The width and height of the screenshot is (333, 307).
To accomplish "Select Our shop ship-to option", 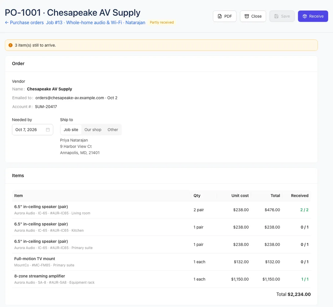I will [93, 130].
